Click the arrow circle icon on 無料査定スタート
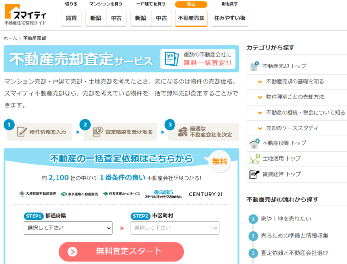The image size is (347, 264). [x=72, y=252]
